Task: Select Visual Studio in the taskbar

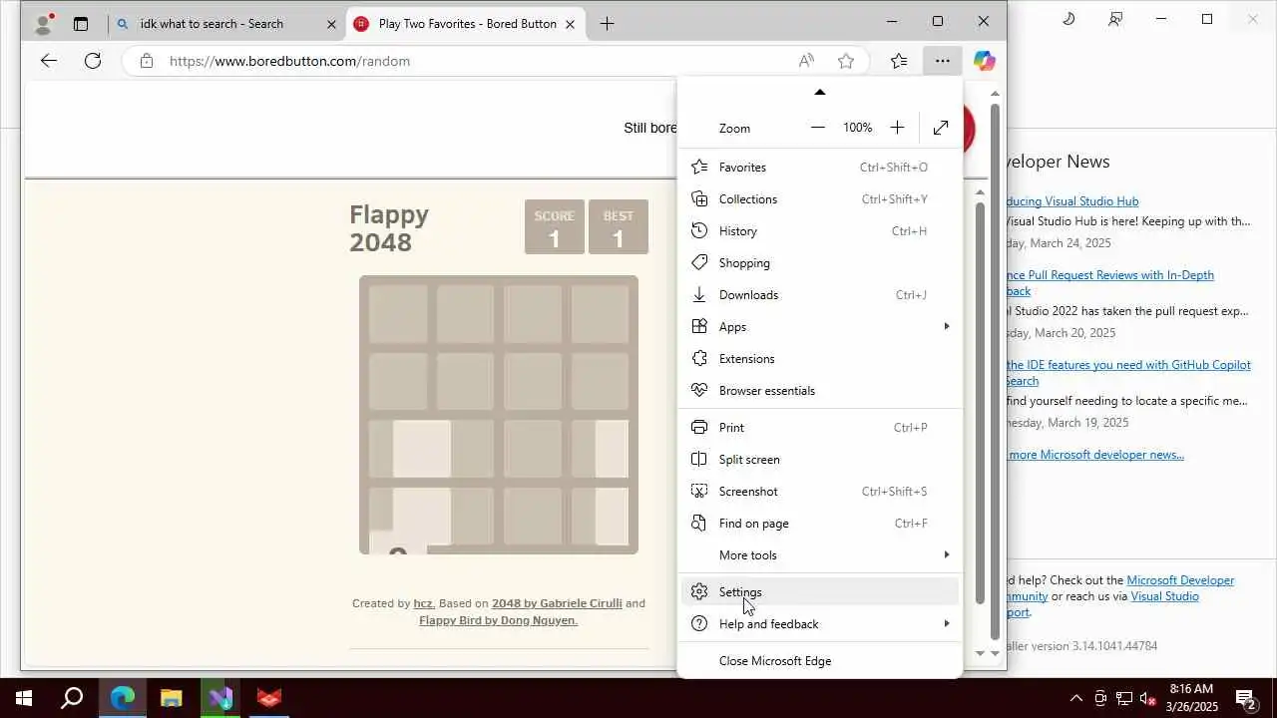Action: pyautogui.click(x=220, y=698)
